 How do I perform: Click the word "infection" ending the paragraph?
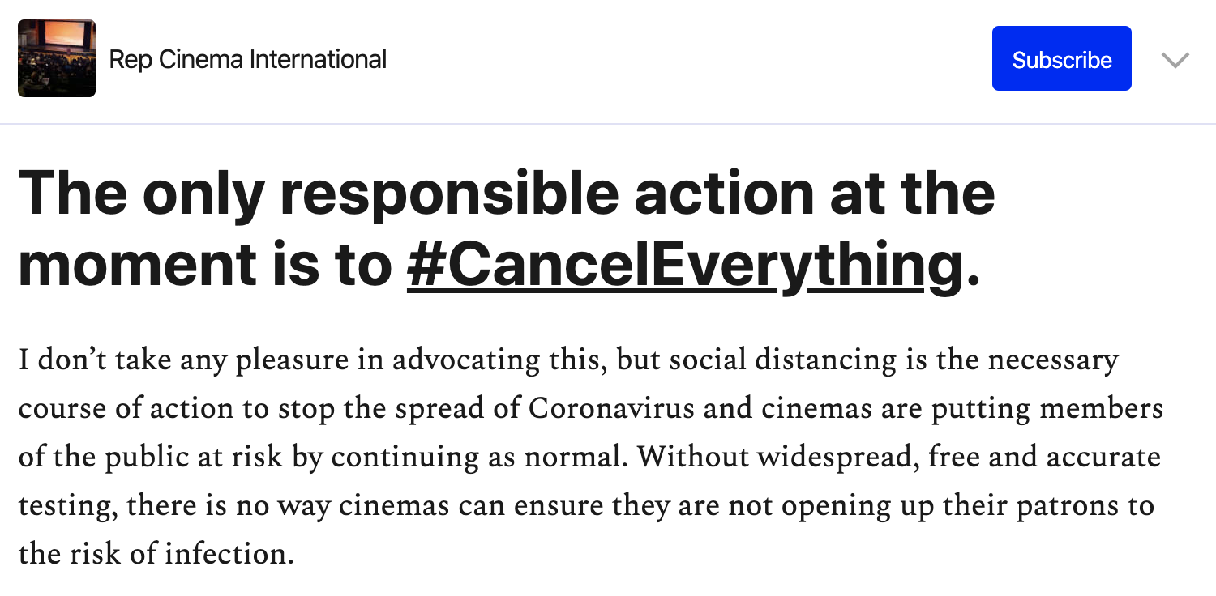coord(228,554)
